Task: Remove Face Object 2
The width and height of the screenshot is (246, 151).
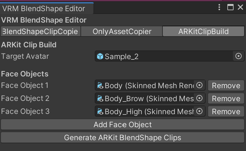Action: pyautogui.click(x=226, y=98)
